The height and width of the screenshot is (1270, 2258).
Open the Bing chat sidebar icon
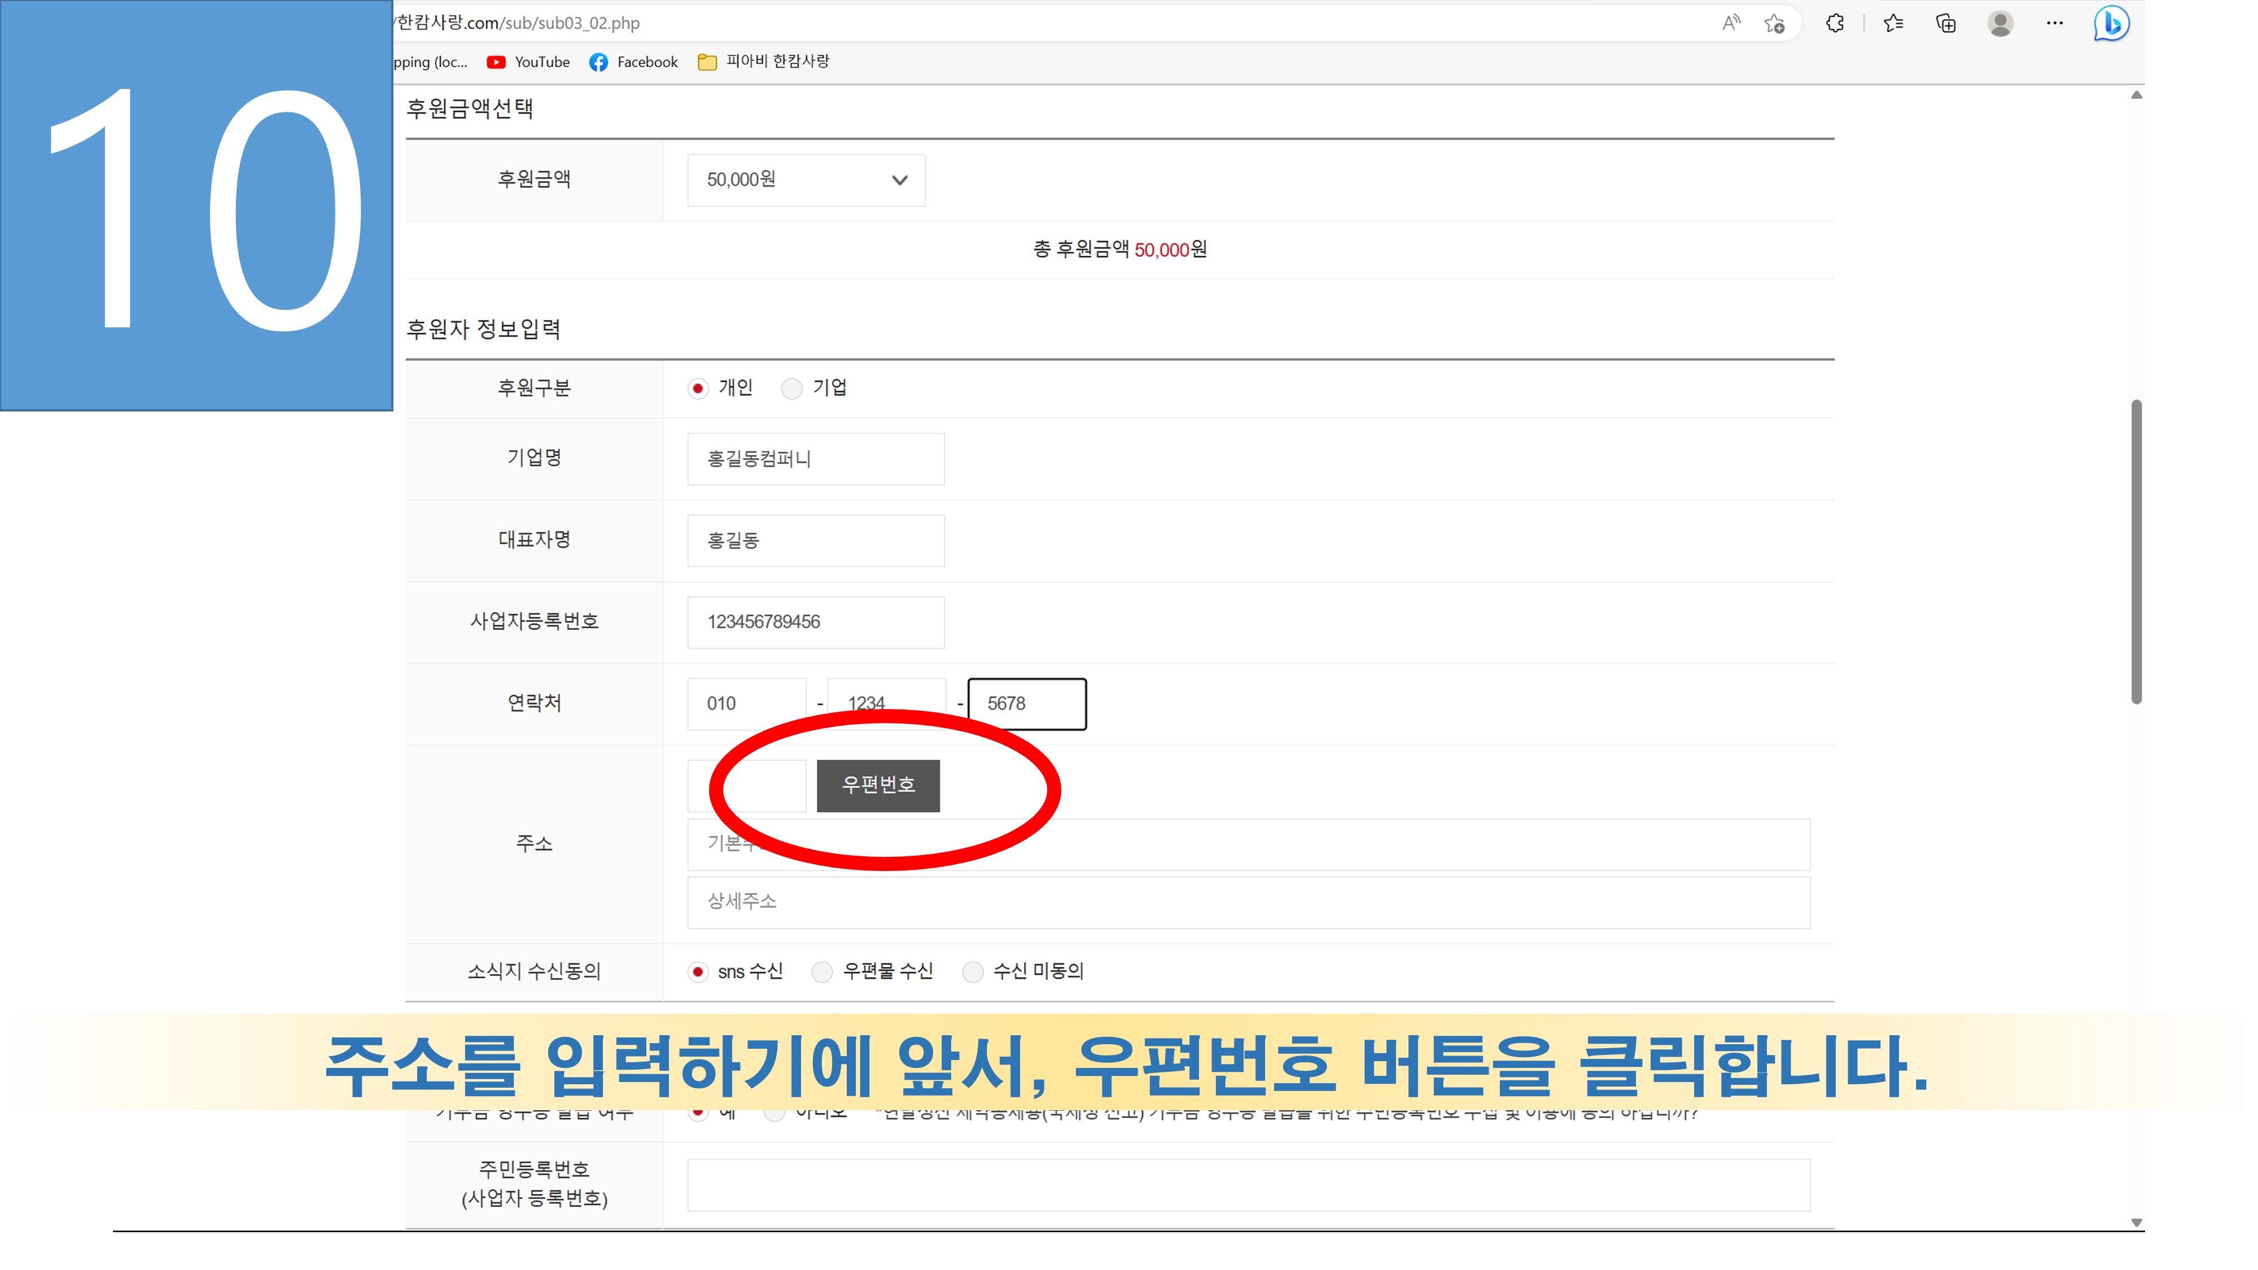pyautogui.click(x=2112, y=24)
